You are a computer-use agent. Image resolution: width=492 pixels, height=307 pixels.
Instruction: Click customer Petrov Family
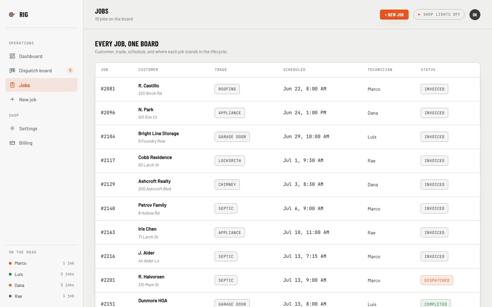(152, 205)
